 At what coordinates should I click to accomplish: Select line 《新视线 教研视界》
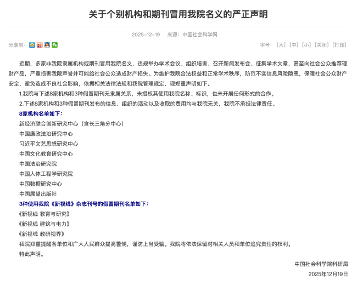coord(42,234)
